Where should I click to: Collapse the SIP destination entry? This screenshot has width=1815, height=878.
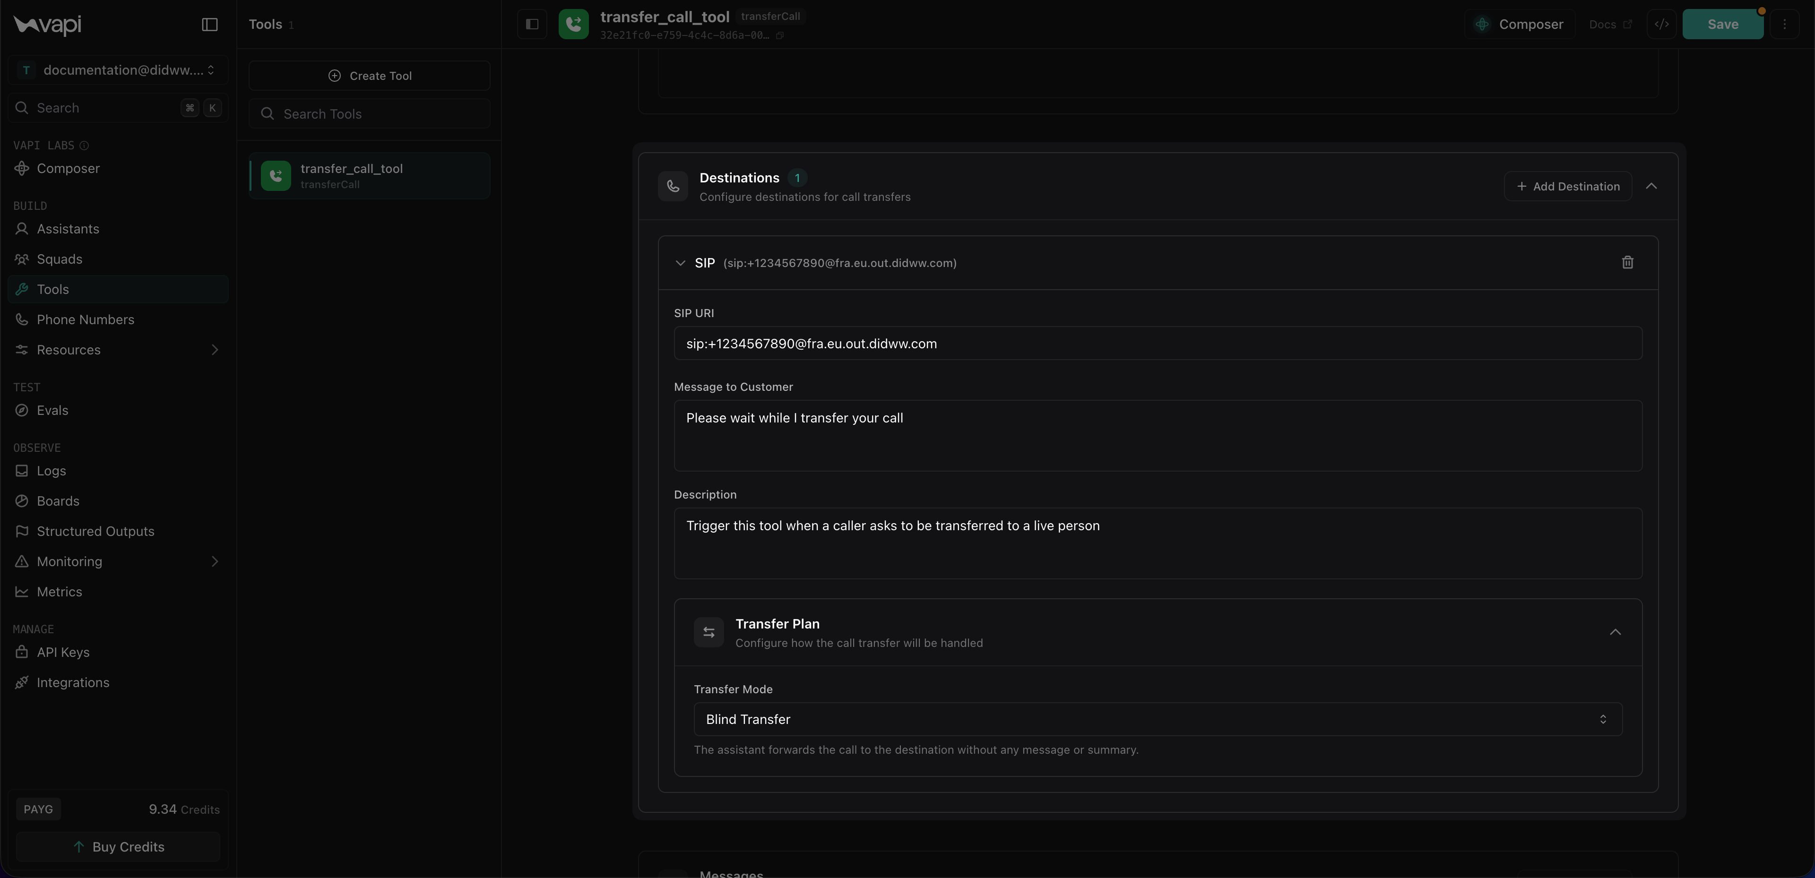click(x=680, y=263)
